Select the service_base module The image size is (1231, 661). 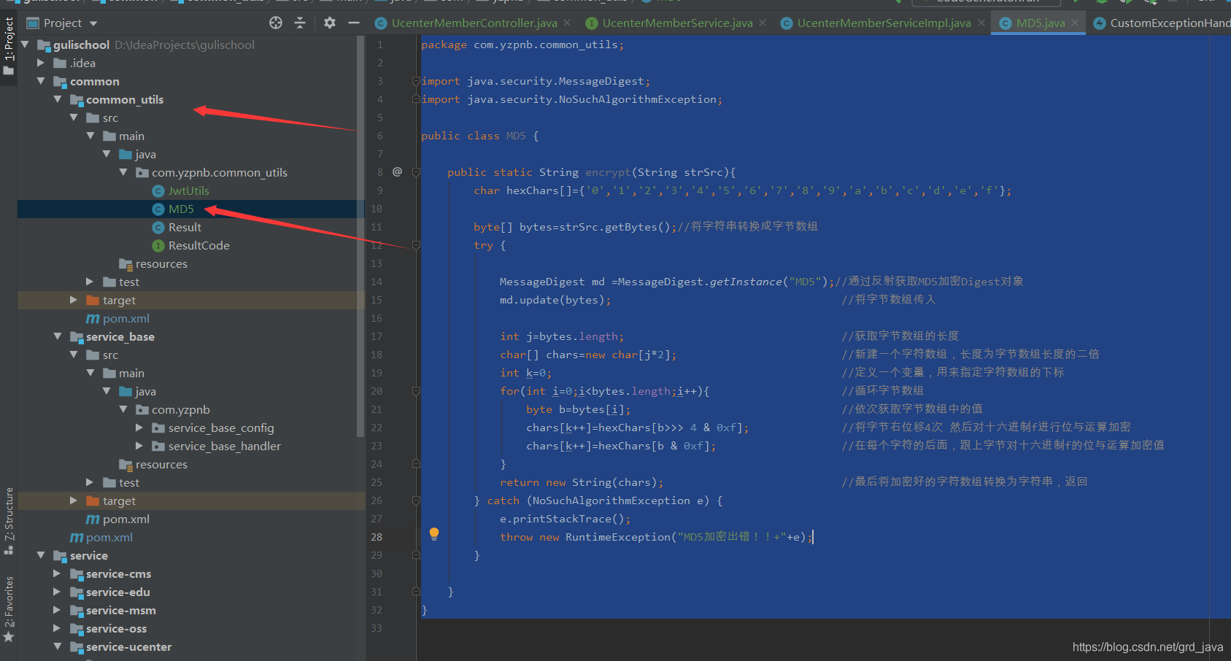(x=120, y=336)
